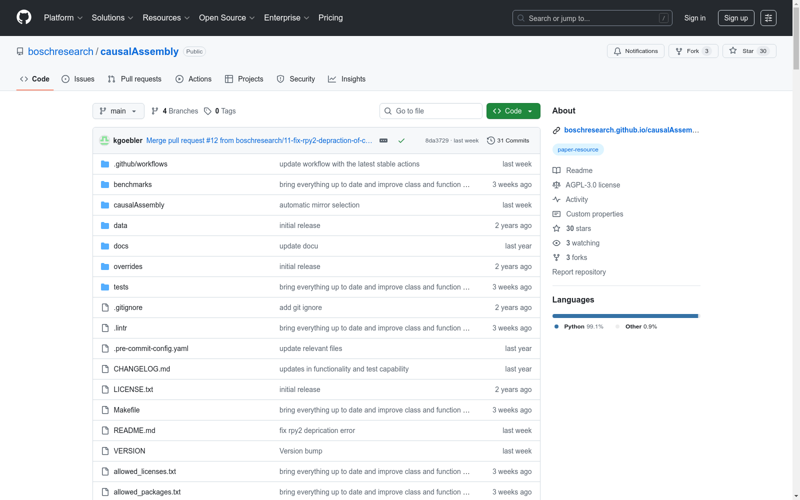Viewport: 800px width, 500px height.
Task: Expand commit message ellipsis button
Action: pyautogui.click(x=383, y=140)
